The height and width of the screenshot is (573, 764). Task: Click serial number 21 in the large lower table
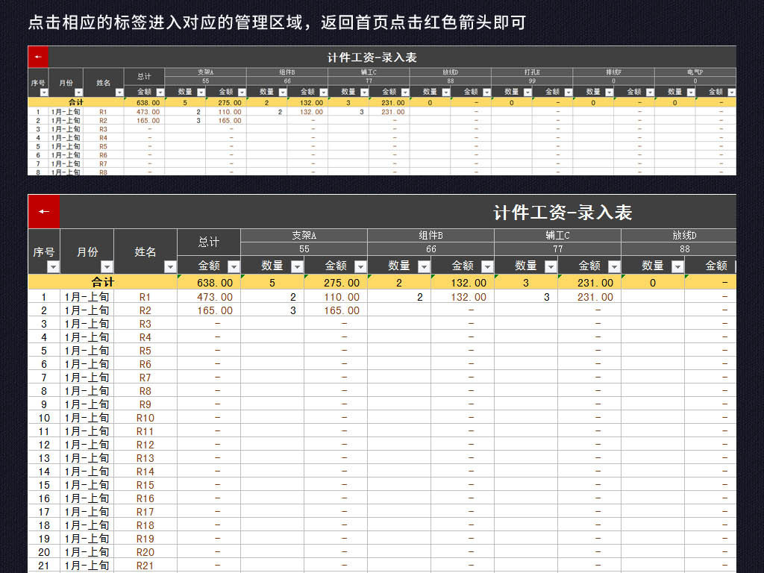pos(44,566)
